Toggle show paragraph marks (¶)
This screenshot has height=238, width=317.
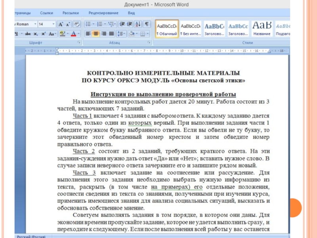click(x=147, y=24)
